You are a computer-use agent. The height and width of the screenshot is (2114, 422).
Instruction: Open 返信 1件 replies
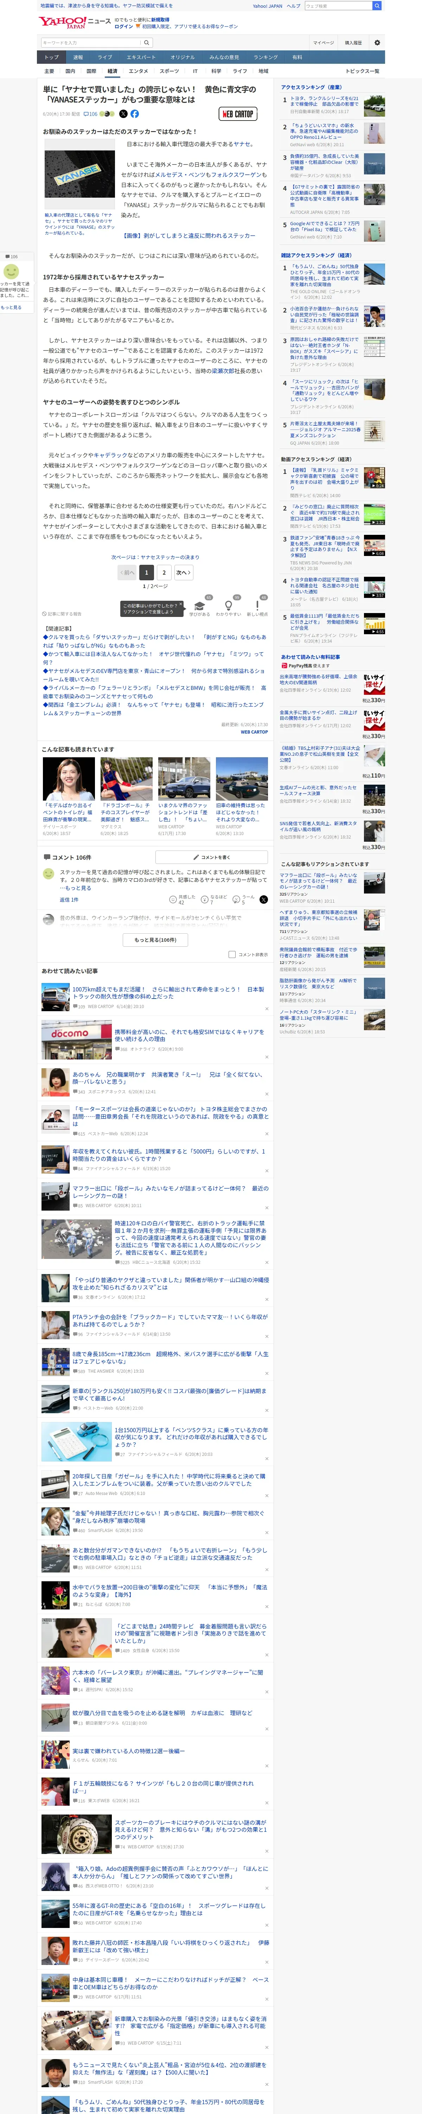[x=69, y=900]
